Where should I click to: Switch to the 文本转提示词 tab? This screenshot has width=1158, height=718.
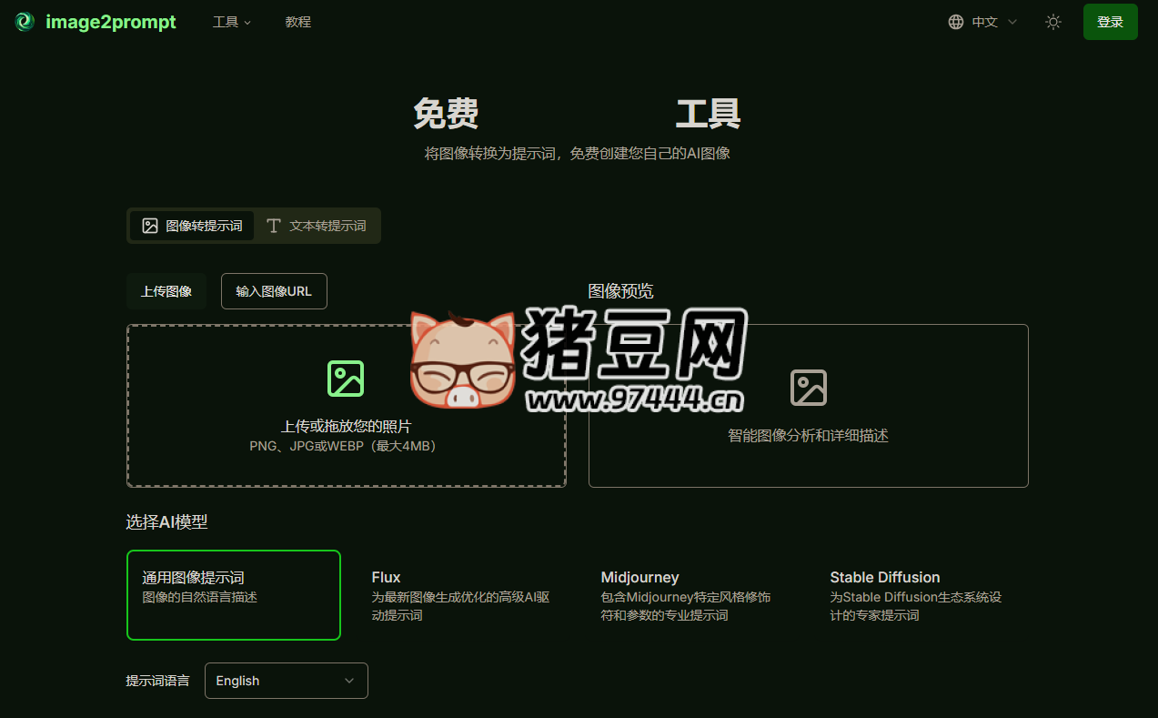[x=316, y=226]
